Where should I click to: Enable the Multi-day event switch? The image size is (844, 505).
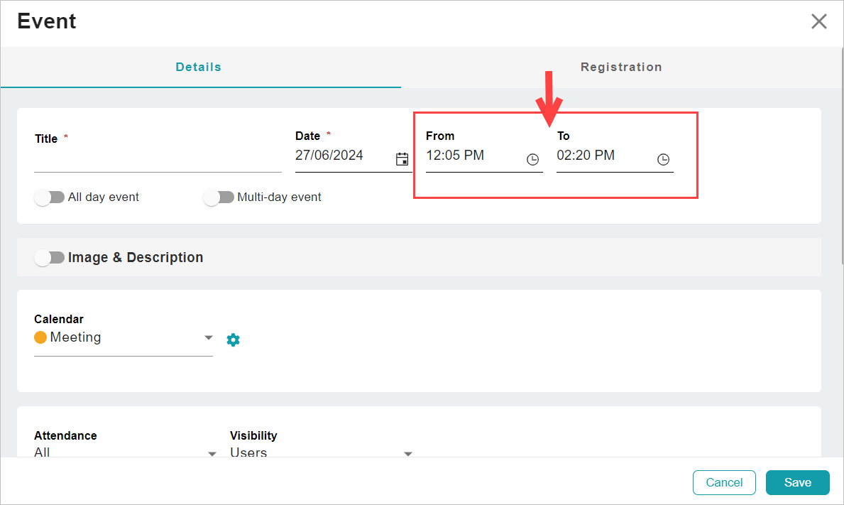[219, 197]
